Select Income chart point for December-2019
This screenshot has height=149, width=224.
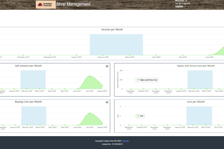pyautogui.click(x=50, y=55)
